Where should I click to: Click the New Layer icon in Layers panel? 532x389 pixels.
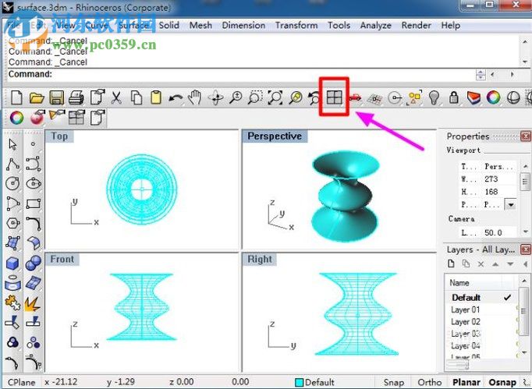(x=451, y=263)
